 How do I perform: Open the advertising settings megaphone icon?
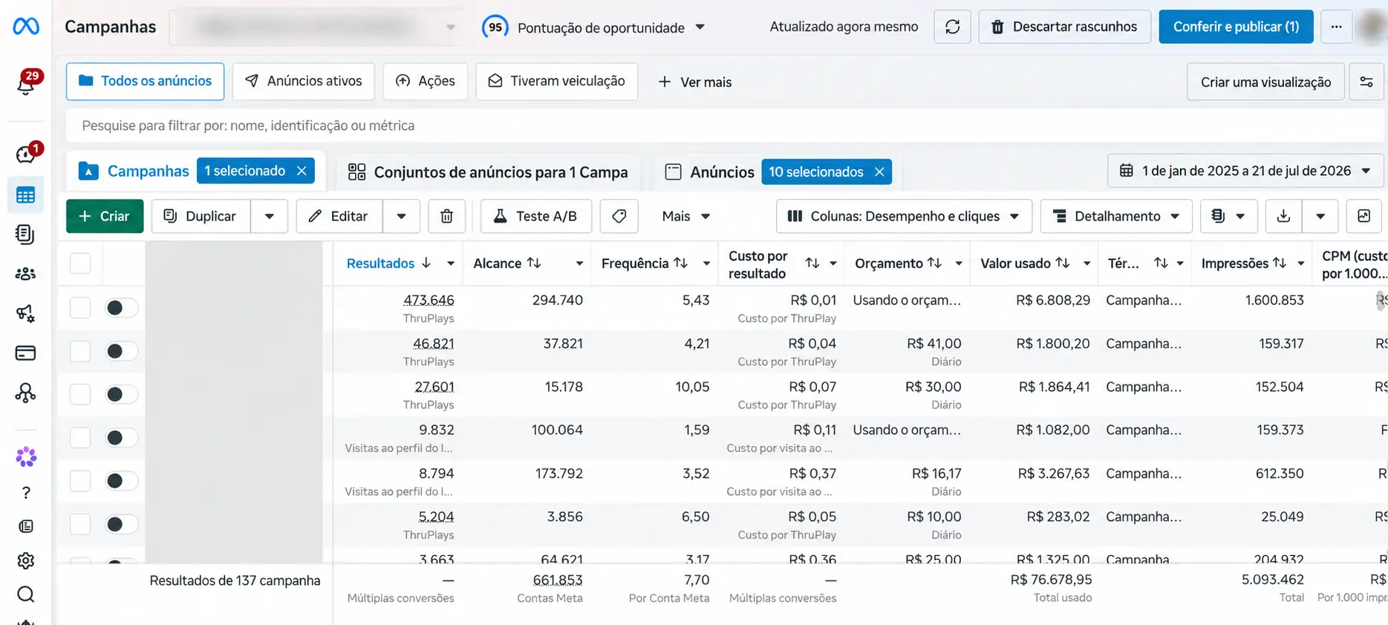(26, 313)
